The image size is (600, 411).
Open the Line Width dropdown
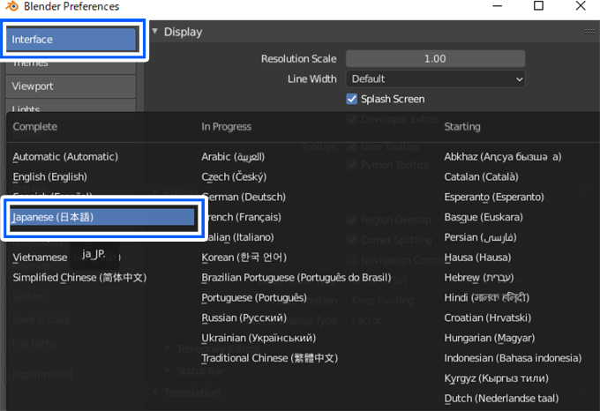pos(435,79)
